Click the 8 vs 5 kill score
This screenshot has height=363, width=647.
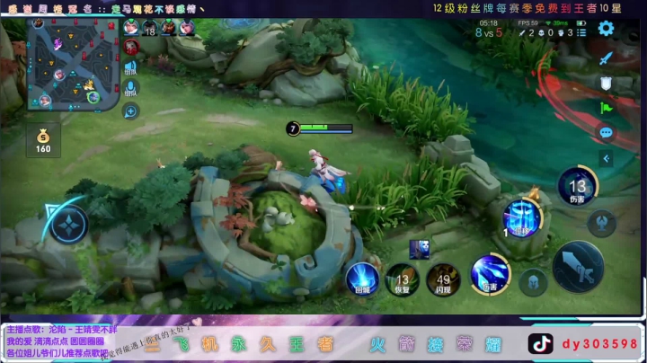pyautogui.click(x=489, y=32)
